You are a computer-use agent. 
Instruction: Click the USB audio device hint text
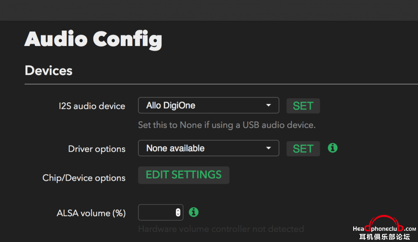point(227,125)
